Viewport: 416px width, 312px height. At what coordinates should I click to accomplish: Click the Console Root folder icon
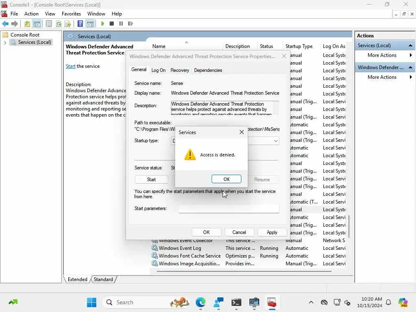coord(5,35)
